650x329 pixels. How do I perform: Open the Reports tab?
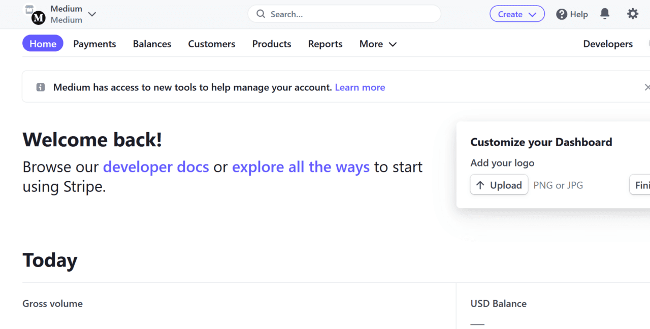[325, 44]
